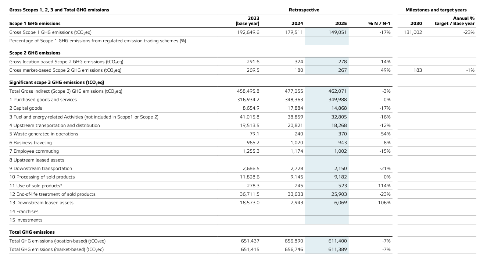Image resolution: width=487 pixels, height=255 pixels.
Task: Select the 114% change for Use of sold products
Action: pos(384,185)
